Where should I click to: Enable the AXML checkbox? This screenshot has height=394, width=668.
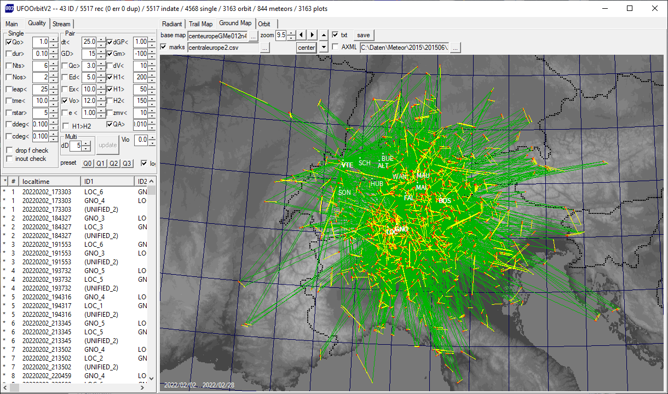click(x=335, y=47)
